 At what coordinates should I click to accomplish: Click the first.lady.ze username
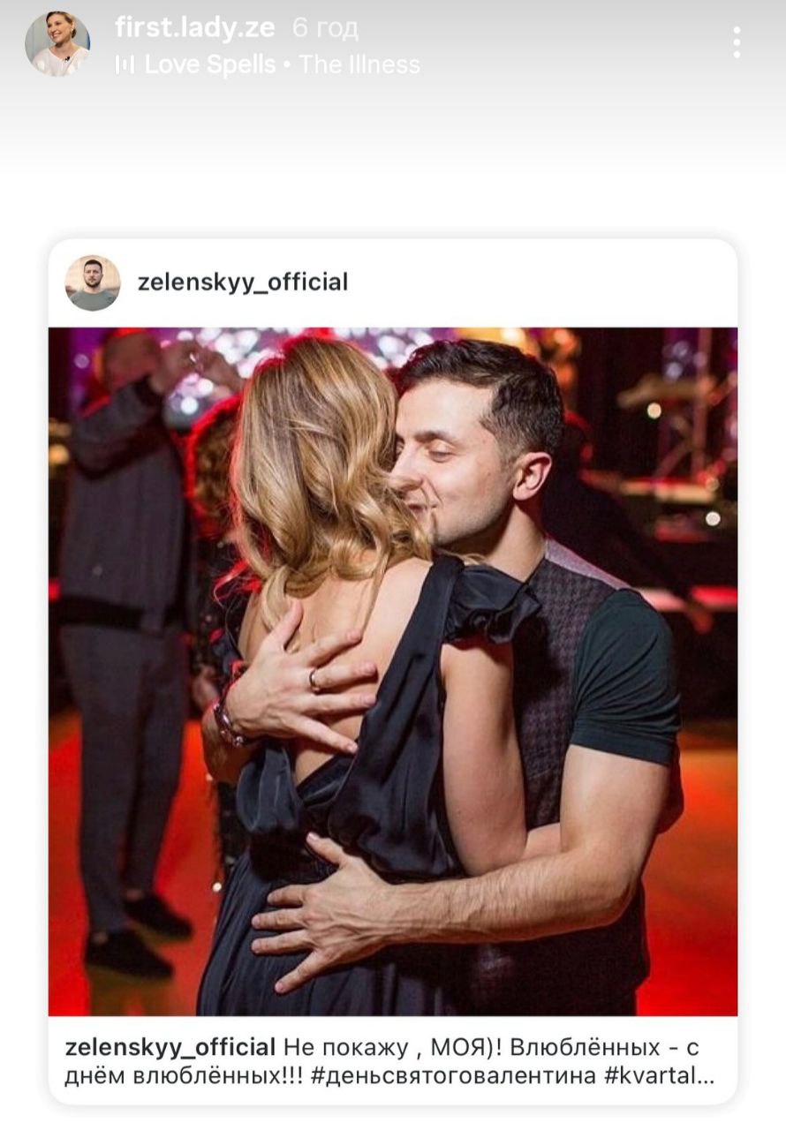(x=194, y=27)
